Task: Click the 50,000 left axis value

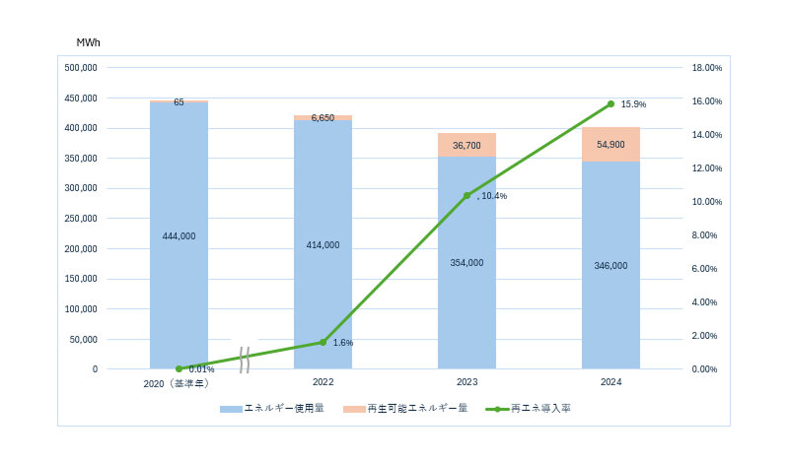Action: [83, 340]
